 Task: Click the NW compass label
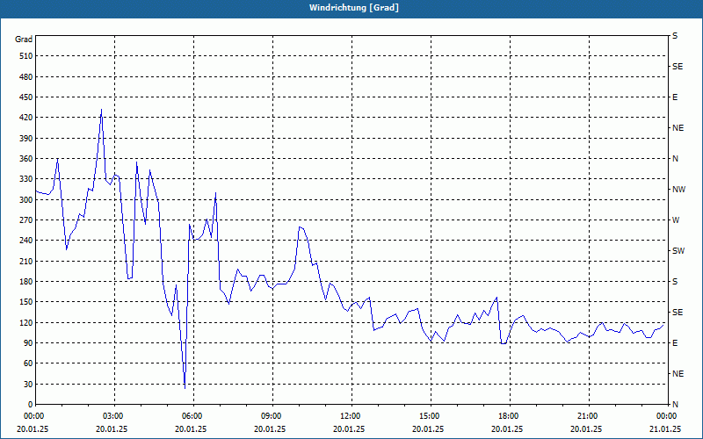point(678,190)
